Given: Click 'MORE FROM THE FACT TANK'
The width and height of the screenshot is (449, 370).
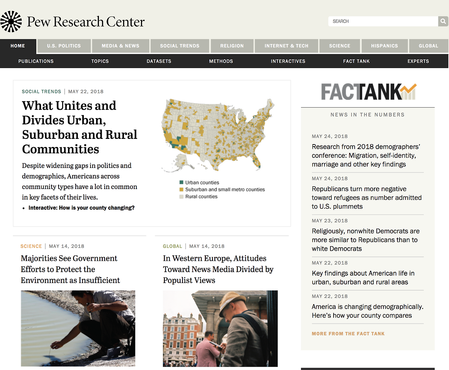Looking at the screenshot, I should pyautogui.click(x=348, y=334).
